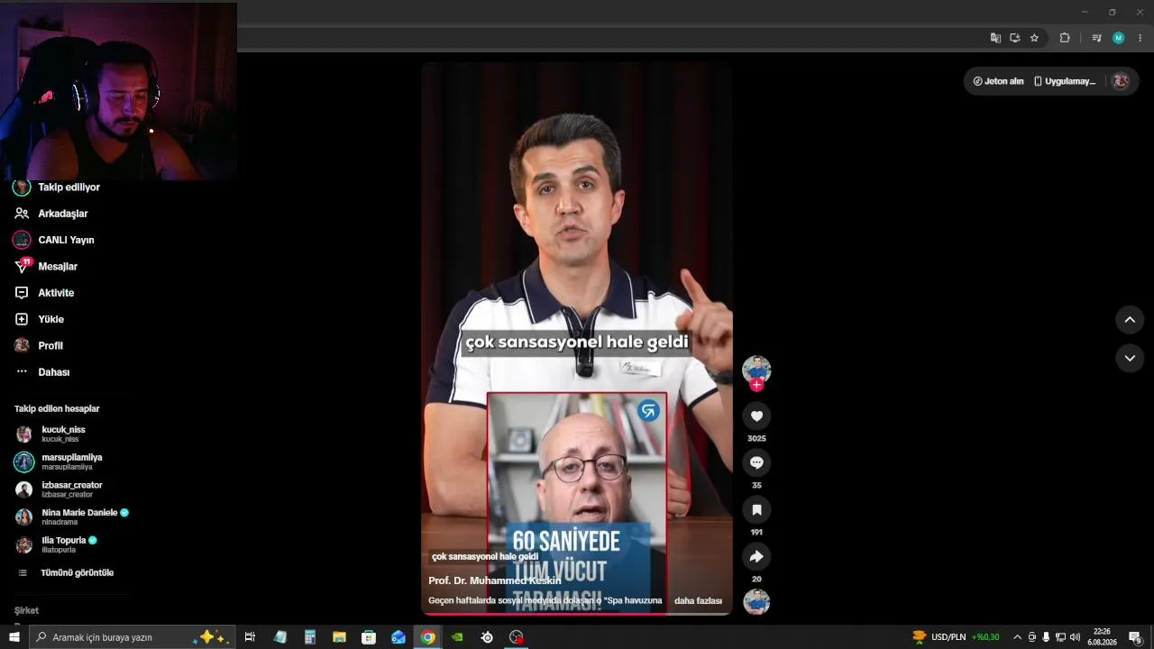Open the clock and calendar flyout

1103,637
